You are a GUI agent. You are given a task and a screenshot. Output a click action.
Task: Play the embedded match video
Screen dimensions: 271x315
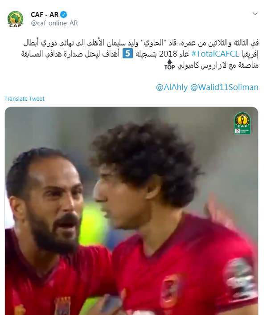tap(131, 211)
